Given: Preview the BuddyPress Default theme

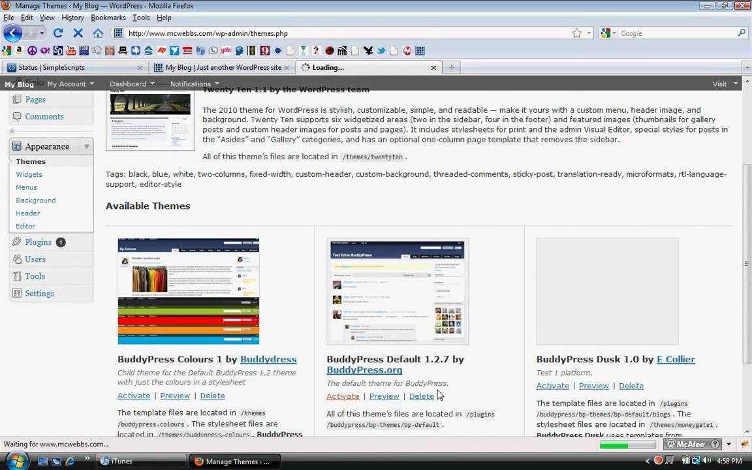Looking at the screenshot, I should point(384,396).
